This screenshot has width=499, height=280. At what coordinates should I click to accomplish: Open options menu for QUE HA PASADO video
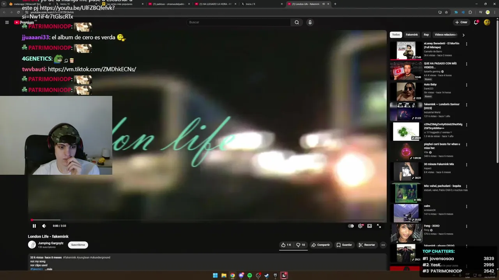(466, 64)
